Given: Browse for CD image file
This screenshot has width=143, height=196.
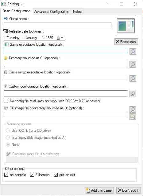Looking at the screenshot, I should (133, 109).
